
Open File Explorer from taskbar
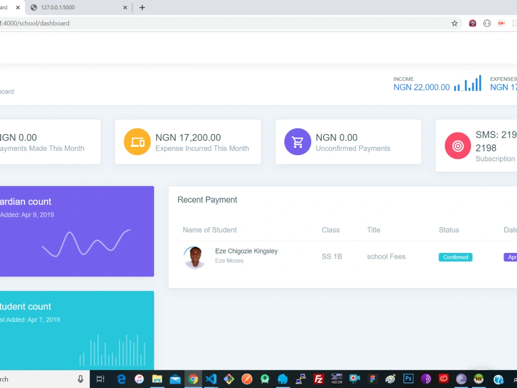157,379
